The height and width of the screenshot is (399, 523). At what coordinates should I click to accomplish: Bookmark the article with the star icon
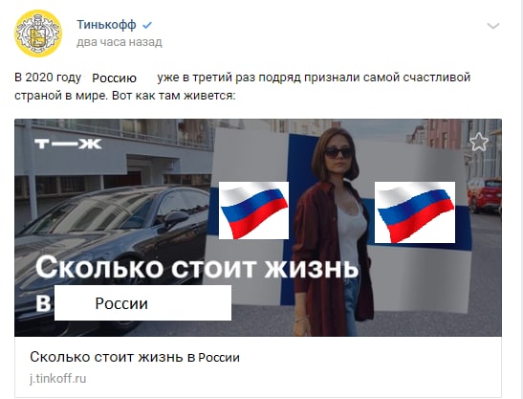479,142
